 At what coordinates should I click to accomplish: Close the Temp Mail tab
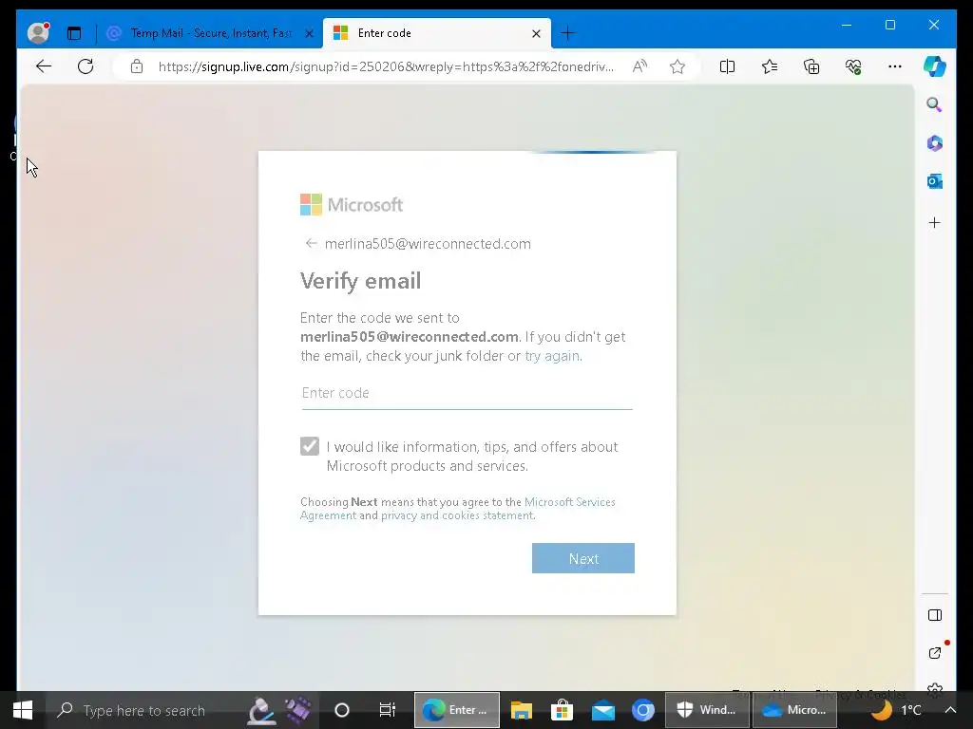coord(309,33)
